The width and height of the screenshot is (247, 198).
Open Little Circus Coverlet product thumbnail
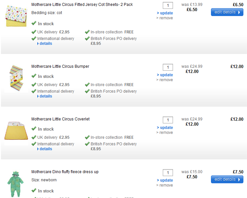(16, 131)
